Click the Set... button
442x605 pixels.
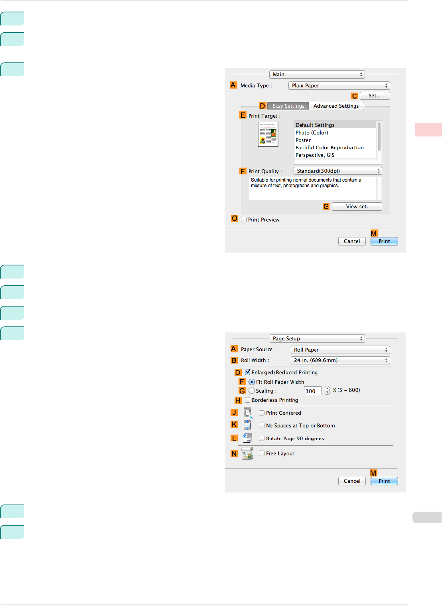375,96
